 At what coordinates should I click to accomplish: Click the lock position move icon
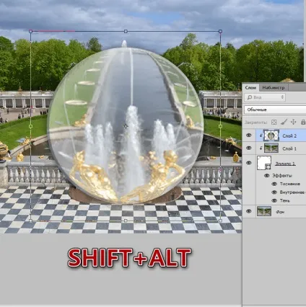293,122
